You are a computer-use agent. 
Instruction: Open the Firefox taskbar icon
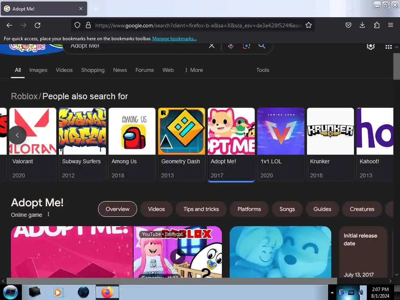[x=107, y=292]
